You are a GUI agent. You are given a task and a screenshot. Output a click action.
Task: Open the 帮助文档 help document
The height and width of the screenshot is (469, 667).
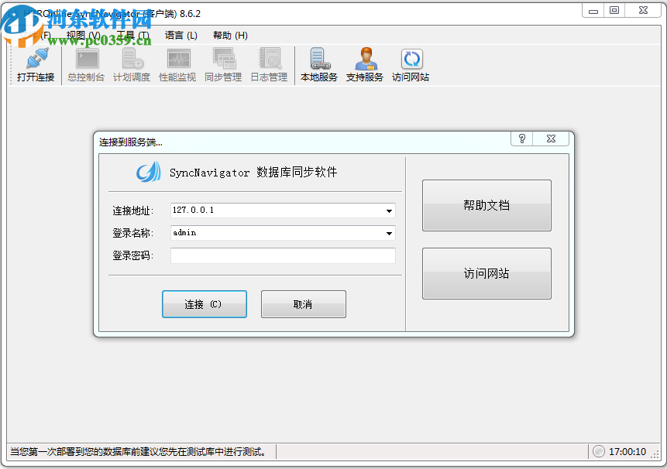pos(486,205)
